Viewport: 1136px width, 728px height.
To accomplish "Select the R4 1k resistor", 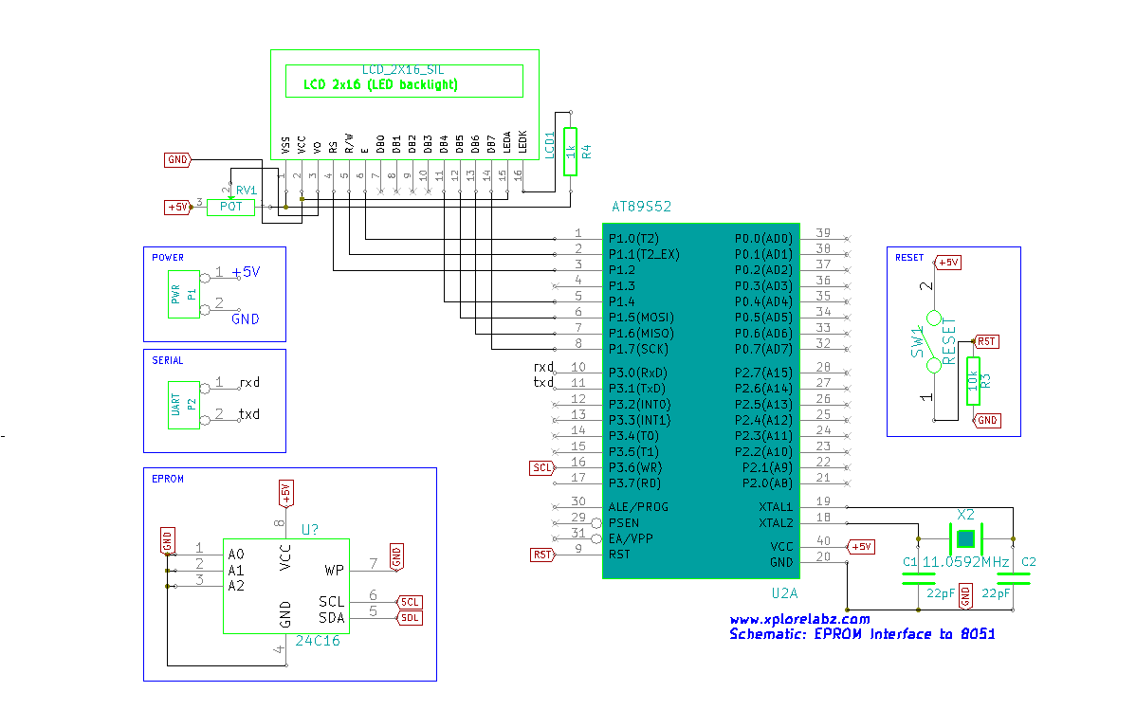I will point(570,152).
